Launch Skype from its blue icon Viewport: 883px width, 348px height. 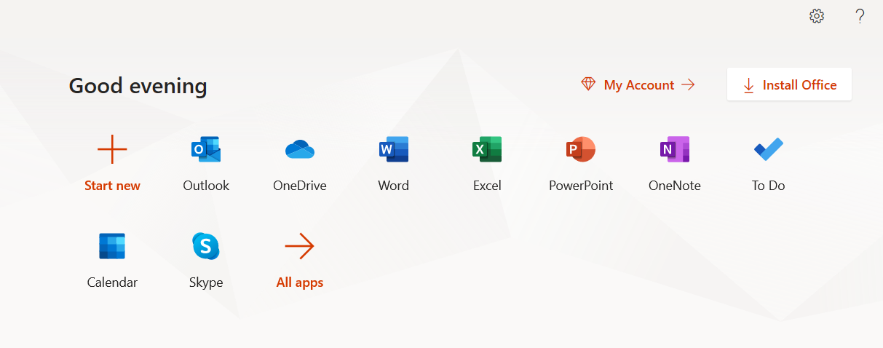pos(206,246)
